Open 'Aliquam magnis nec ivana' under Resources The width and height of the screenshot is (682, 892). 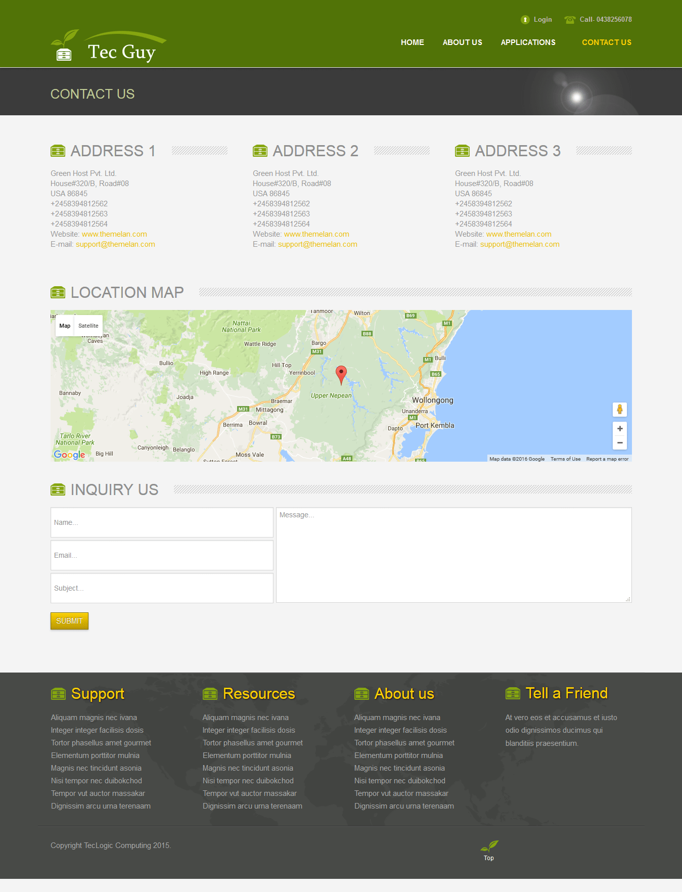click(x=246, y=718)
